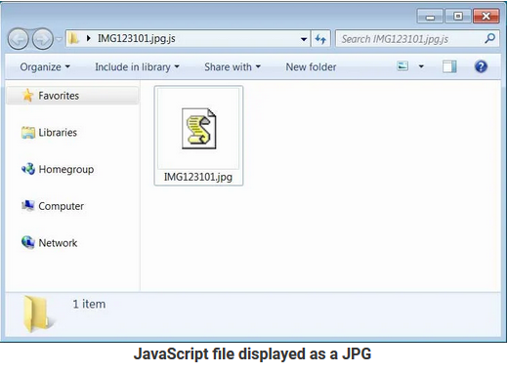Expand the view options dropdown arrow
Screen dimensions: 508x373
[x=421, y=66]
